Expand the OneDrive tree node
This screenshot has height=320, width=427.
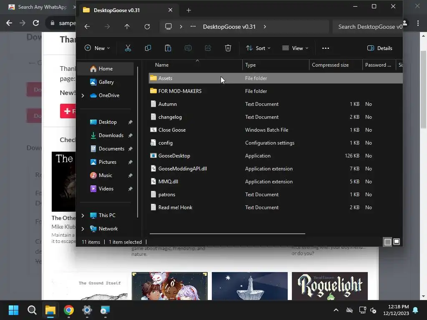click(83, 95)
